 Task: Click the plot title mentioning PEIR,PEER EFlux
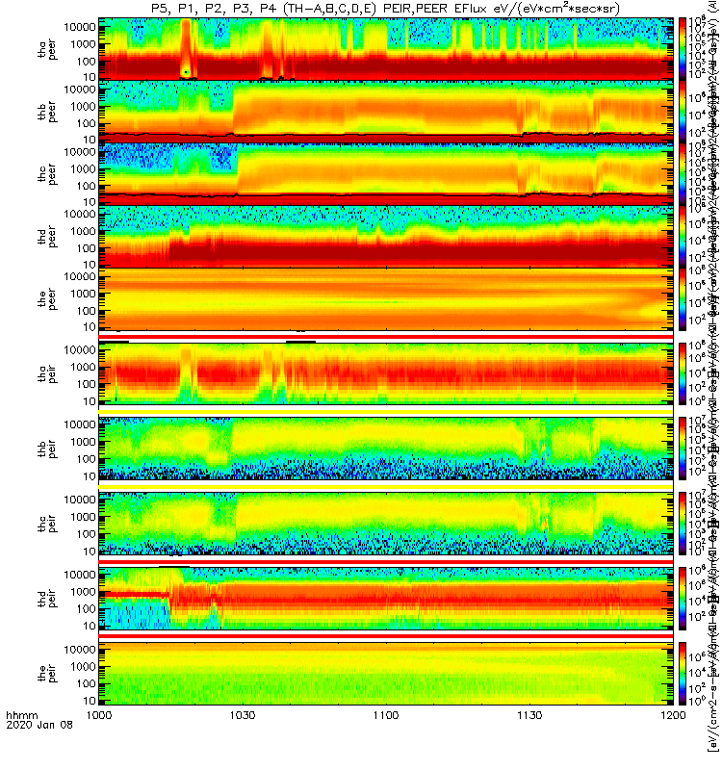click(x=386, y=9)
